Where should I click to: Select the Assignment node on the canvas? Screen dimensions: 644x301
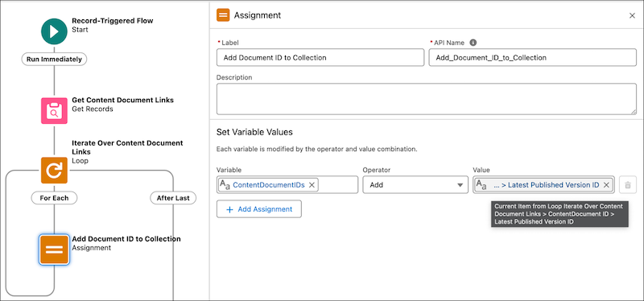coord(54,249)
